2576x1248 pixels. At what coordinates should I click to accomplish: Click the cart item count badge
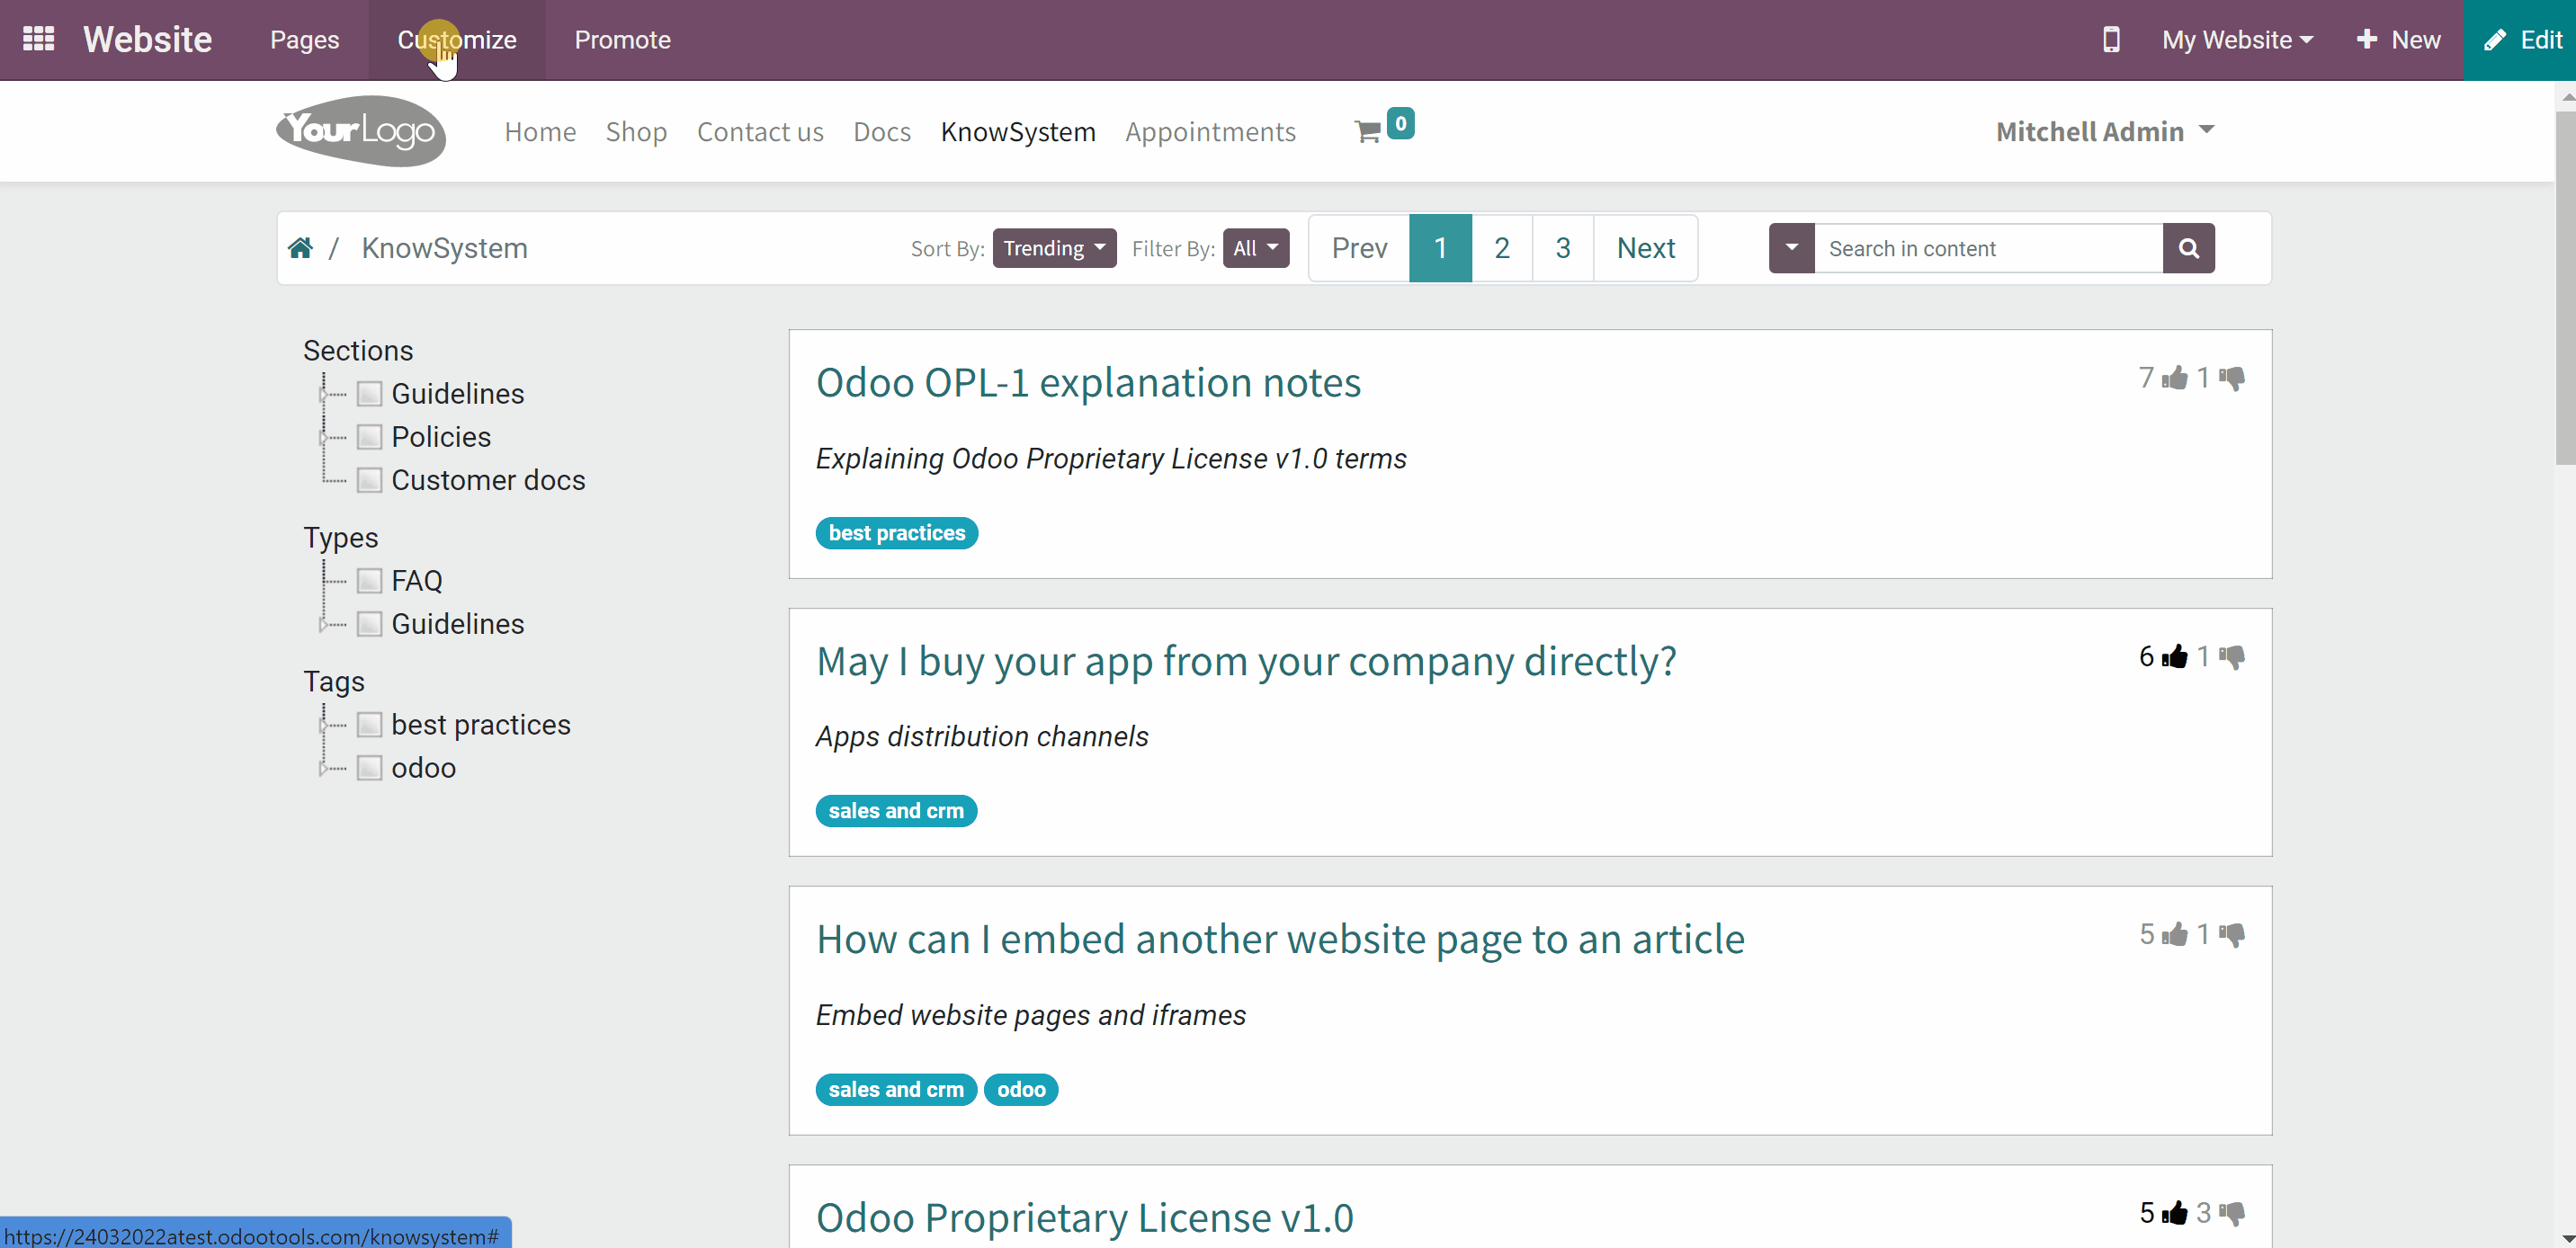coord(1400,123)
